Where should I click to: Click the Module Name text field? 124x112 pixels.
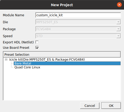(78, 15)
